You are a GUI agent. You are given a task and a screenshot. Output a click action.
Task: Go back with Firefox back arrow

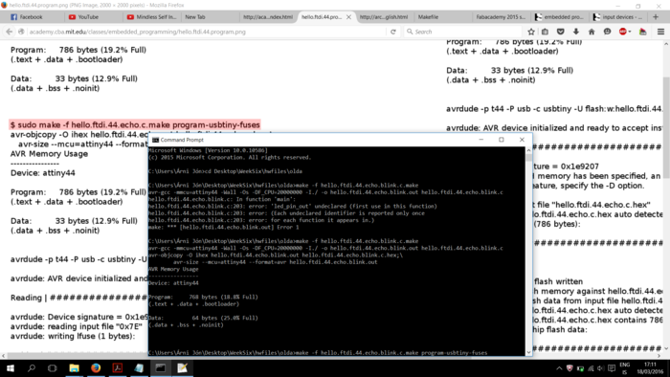tap(9, 32)
